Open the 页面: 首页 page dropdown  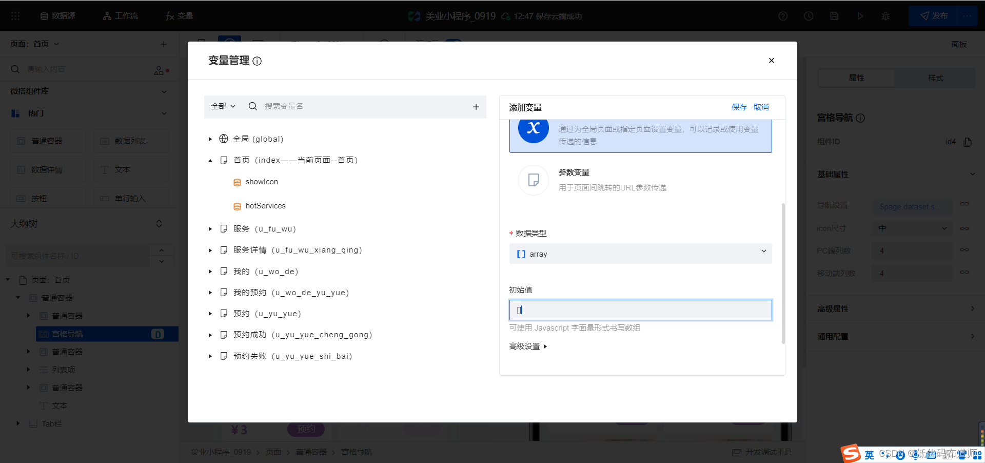[35, 44]
